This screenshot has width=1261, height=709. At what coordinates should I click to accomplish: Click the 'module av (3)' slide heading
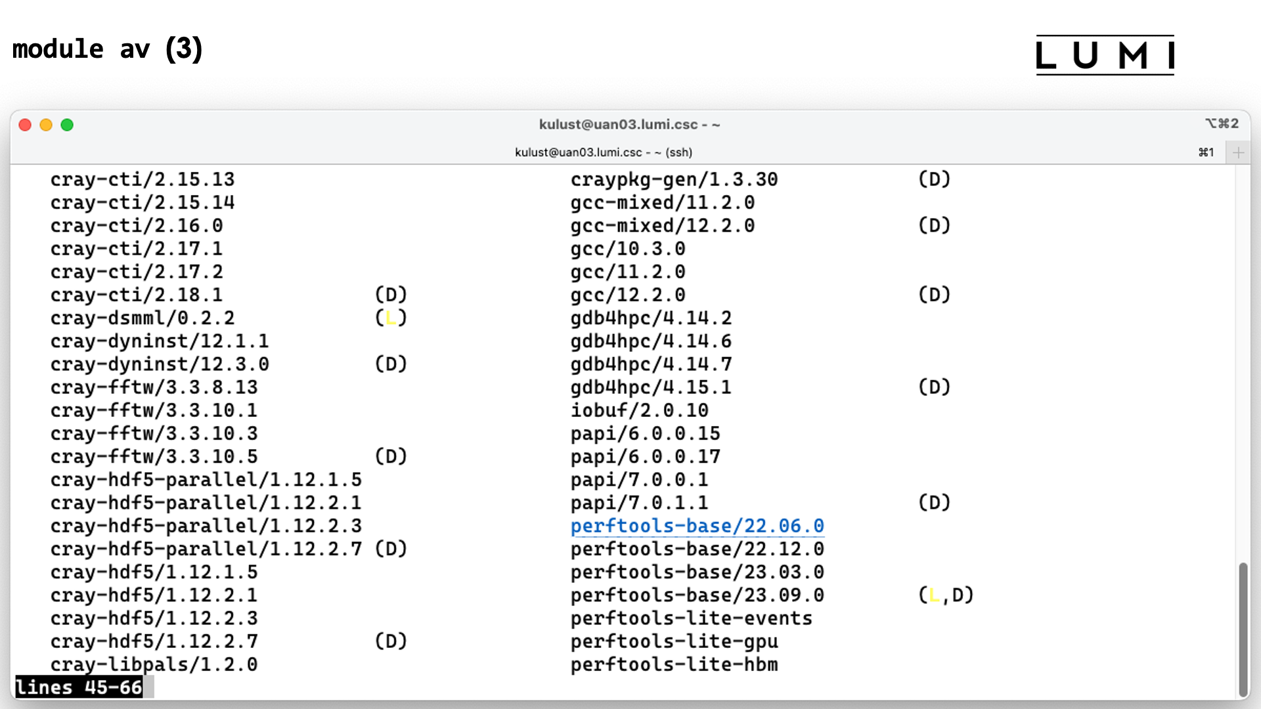pyautogui.click(x=108, y=49)
